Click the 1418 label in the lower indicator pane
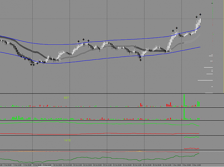Screen dimensions: 224x167 [67, 140]
